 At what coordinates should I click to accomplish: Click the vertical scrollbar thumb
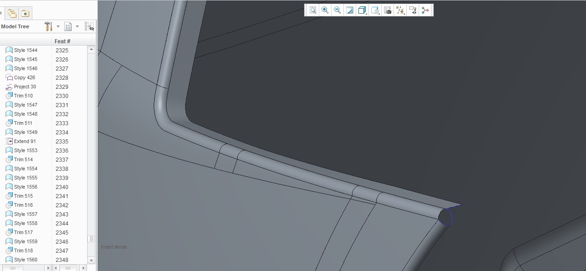pos(91,239)
